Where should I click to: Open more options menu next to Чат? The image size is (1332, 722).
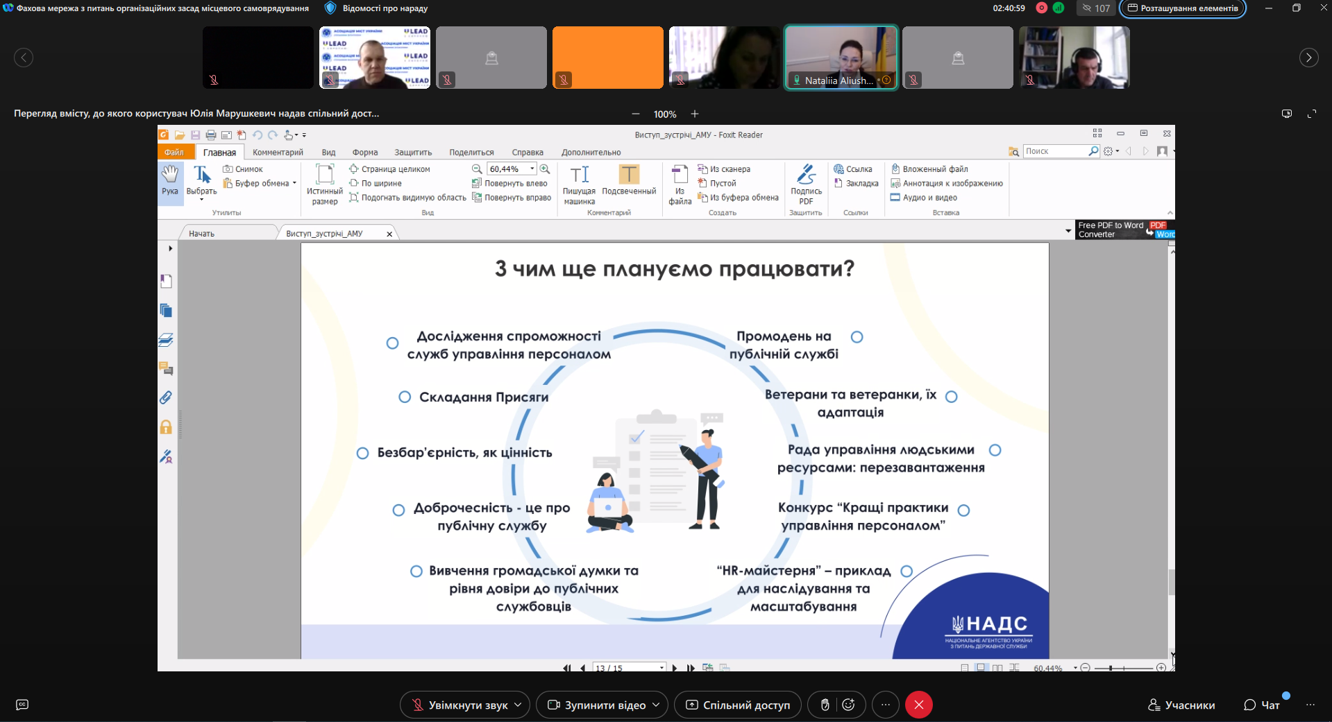pos(1310,705)
